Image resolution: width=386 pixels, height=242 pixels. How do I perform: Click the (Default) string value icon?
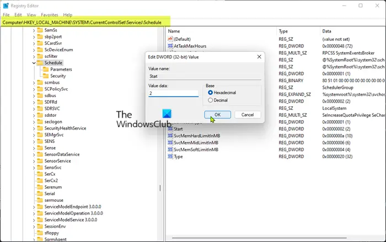click(x=170, y=39)
